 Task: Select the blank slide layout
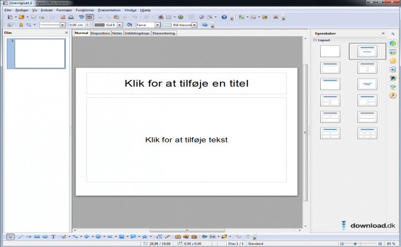pyautogui.click(x=330, y=51)
